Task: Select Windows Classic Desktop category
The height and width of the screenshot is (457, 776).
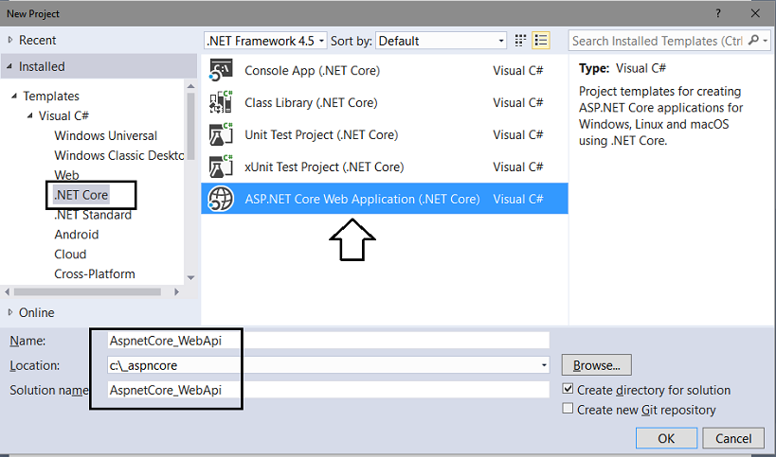Action: point(118,155)
